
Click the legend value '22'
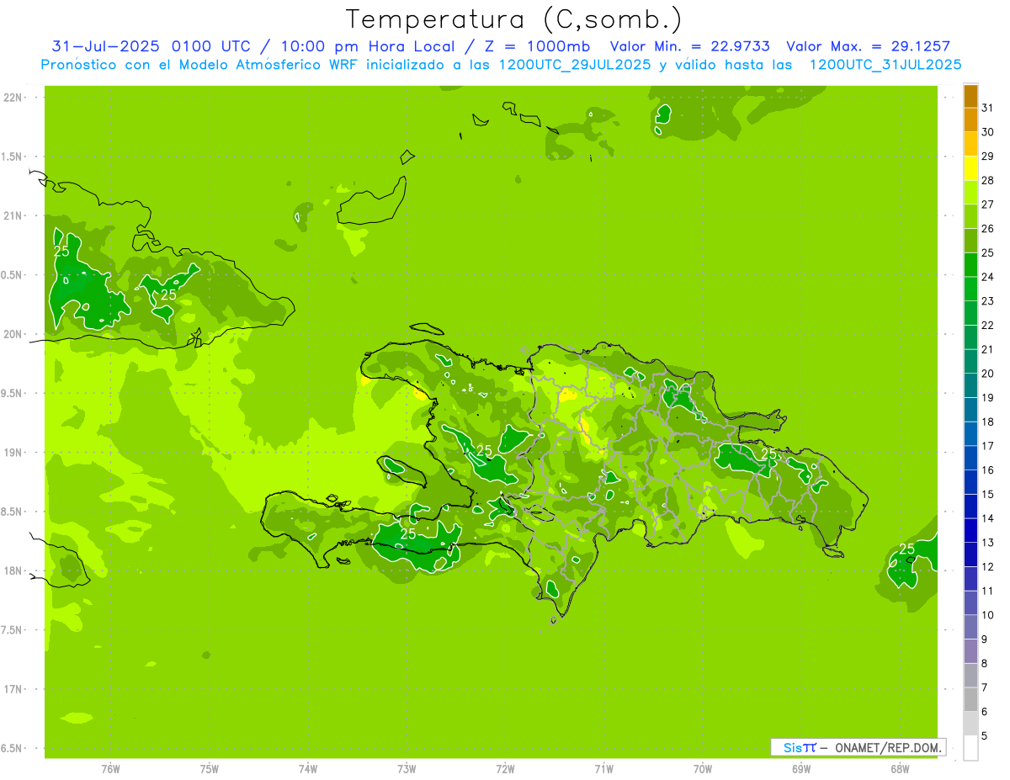[987, 325]
